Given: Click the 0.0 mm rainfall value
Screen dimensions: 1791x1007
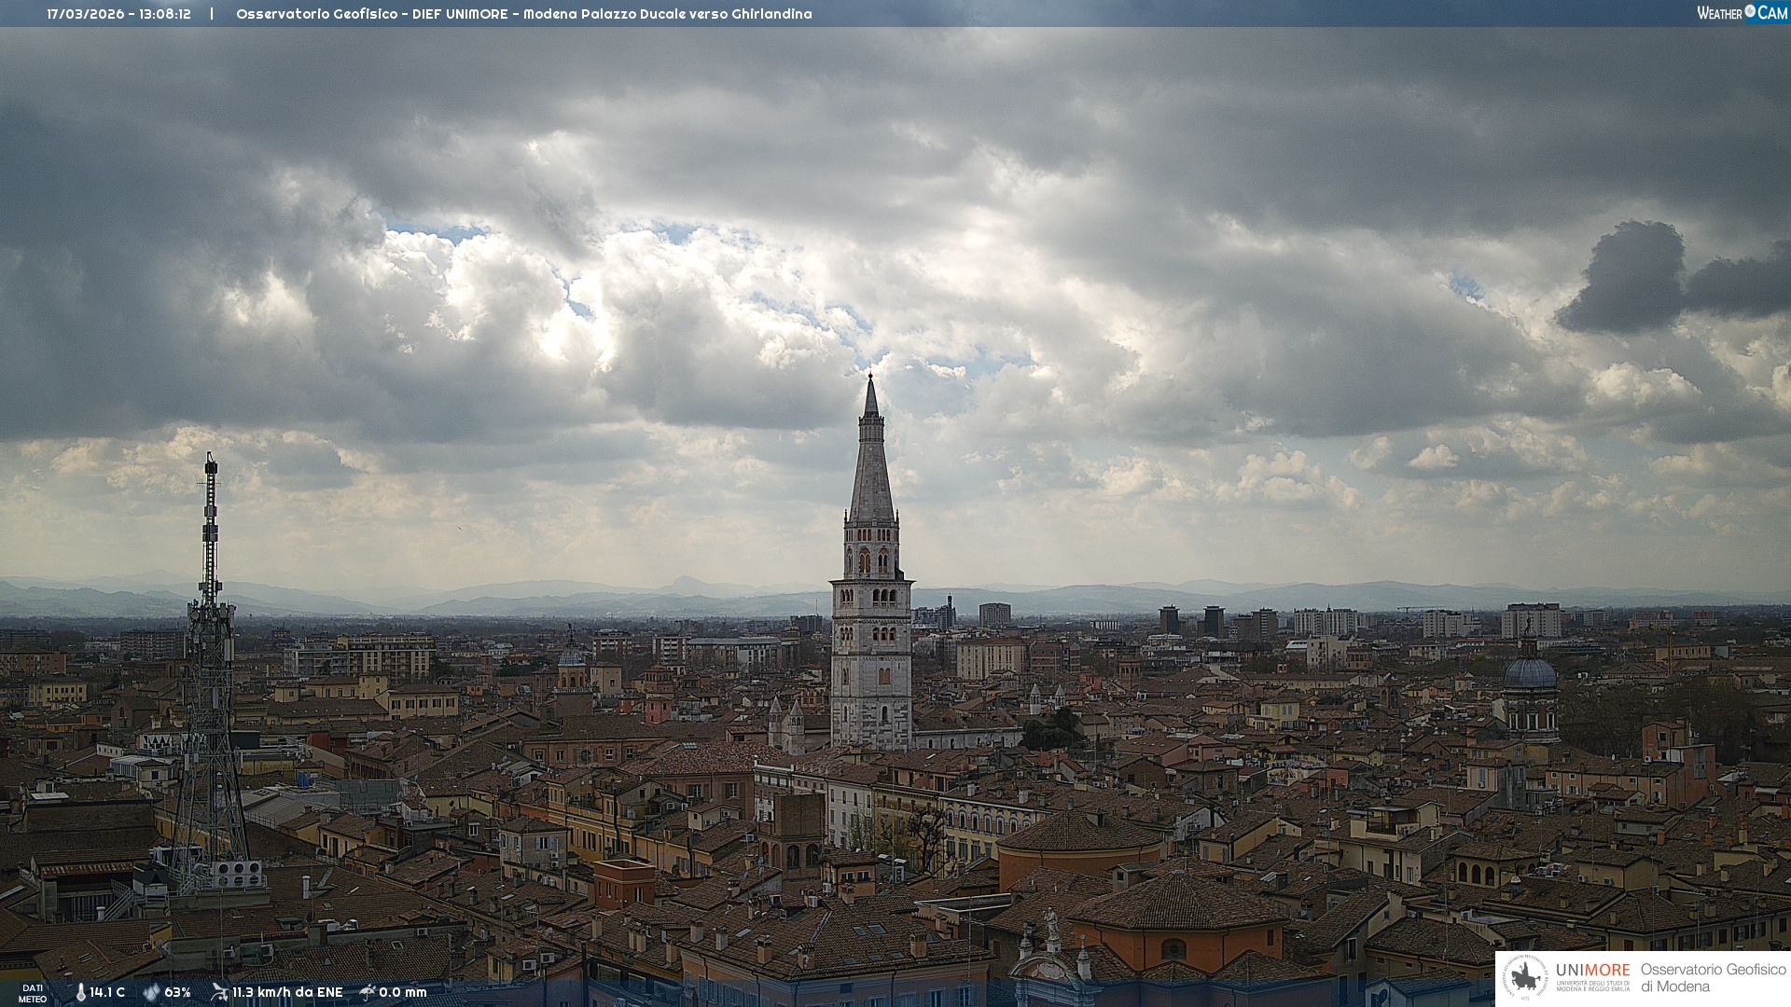Looking at the screenshot, I should tap(403, 992).
